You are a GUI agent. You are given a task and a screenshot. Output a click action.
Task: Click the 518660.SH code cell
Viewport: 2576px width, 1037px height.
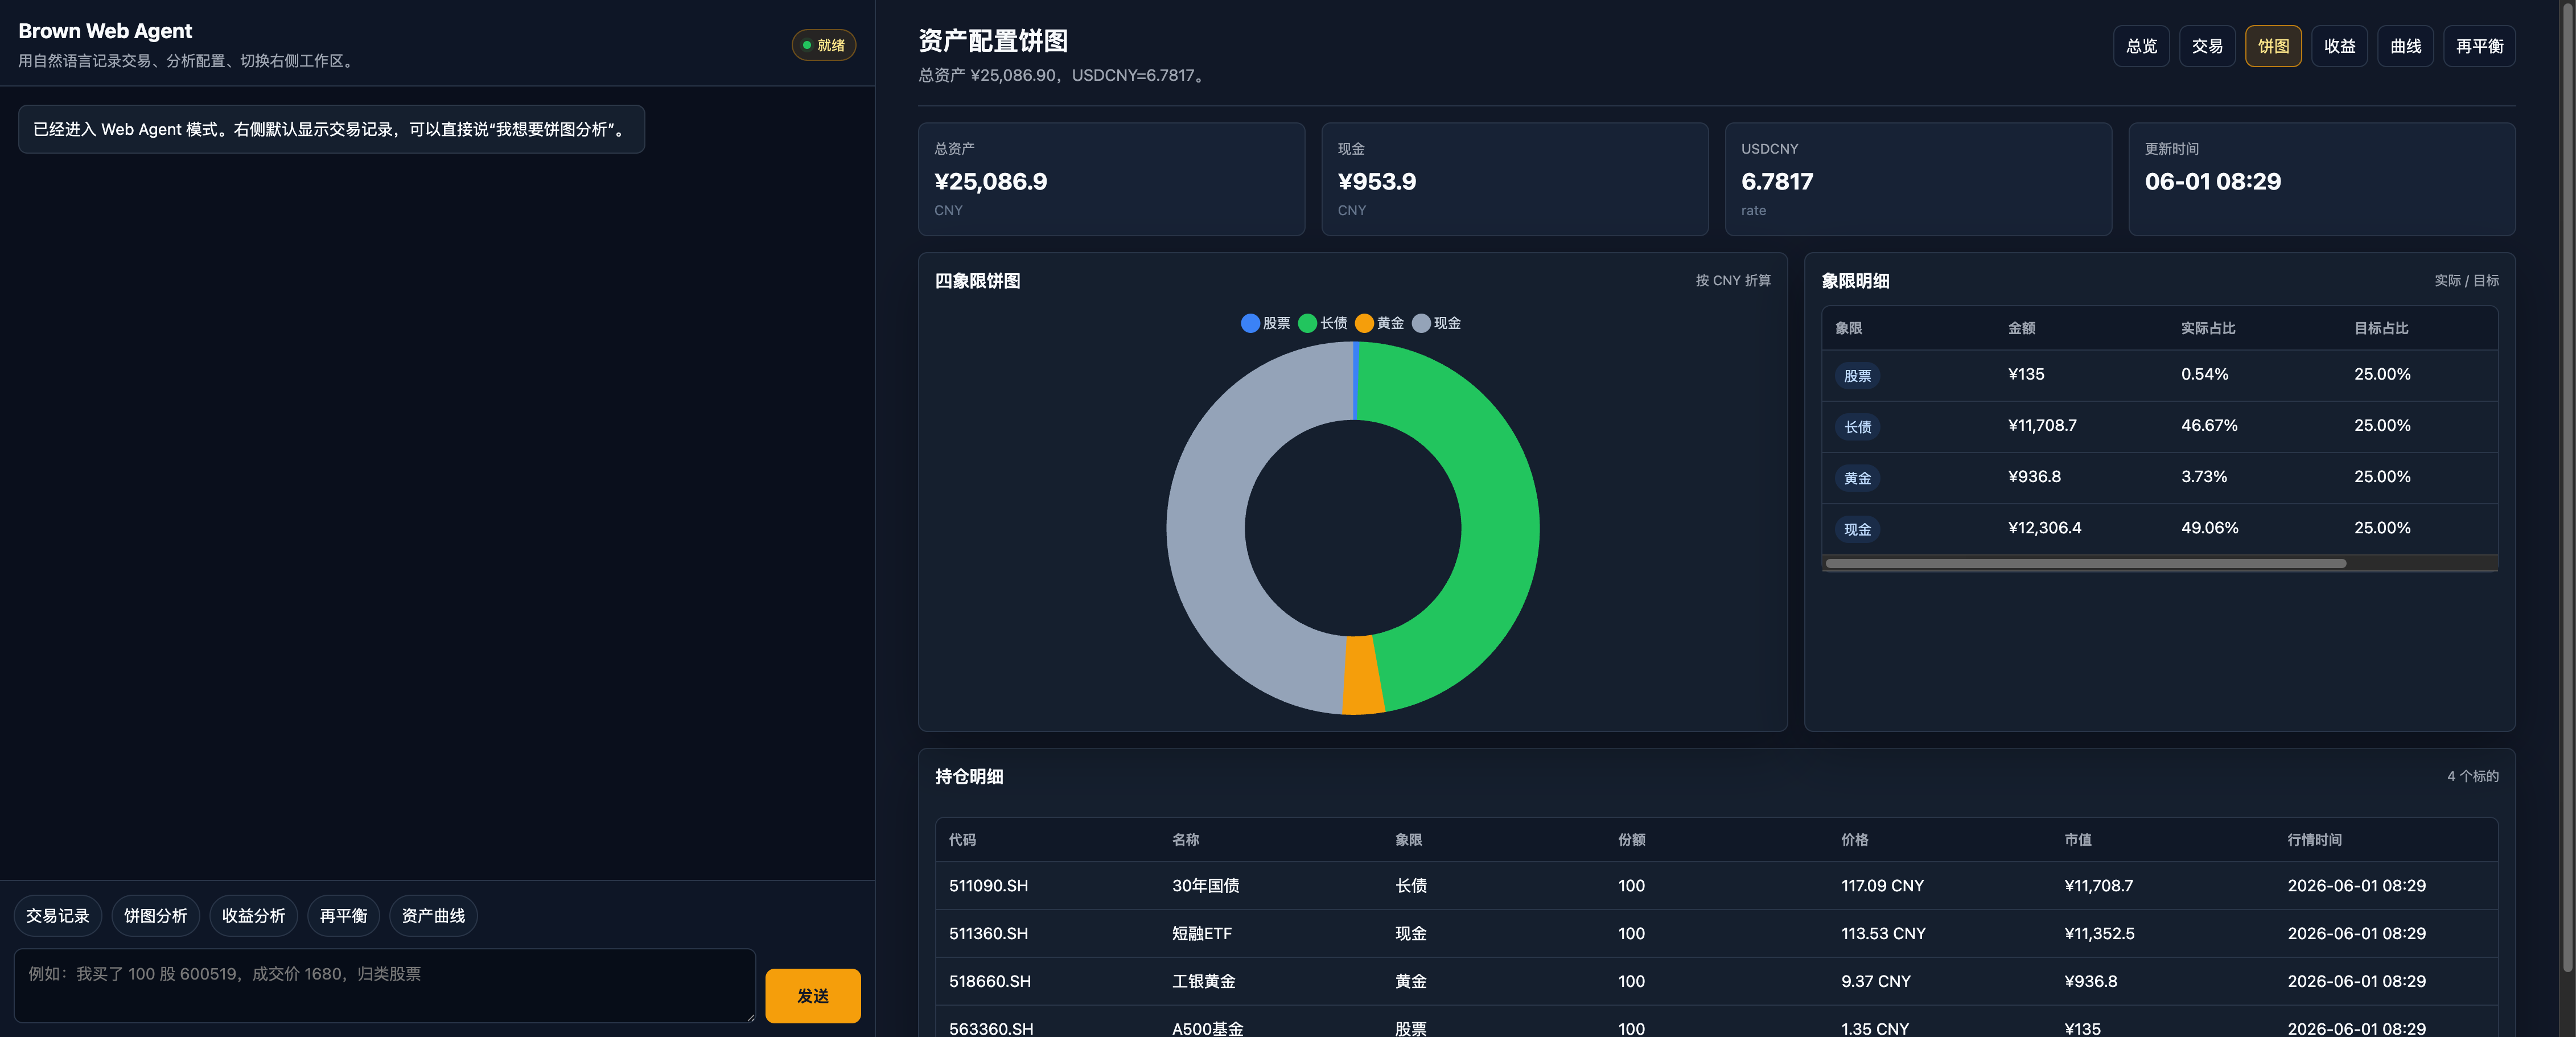click(989, 981)
